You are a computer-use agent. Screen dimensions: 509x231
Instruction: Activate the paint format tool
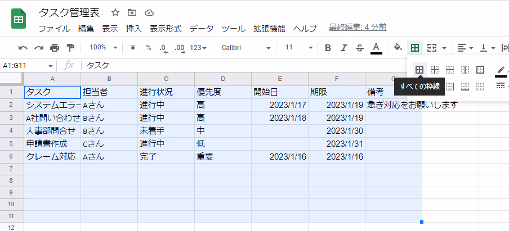tap(70, 48)
